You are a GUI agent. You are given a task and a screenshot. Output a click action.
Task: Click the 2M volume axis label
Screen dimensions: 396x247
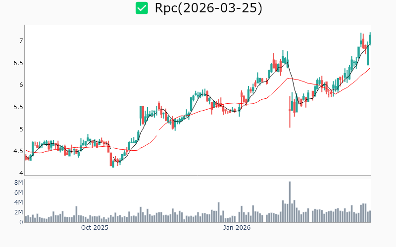click(18, 212)
